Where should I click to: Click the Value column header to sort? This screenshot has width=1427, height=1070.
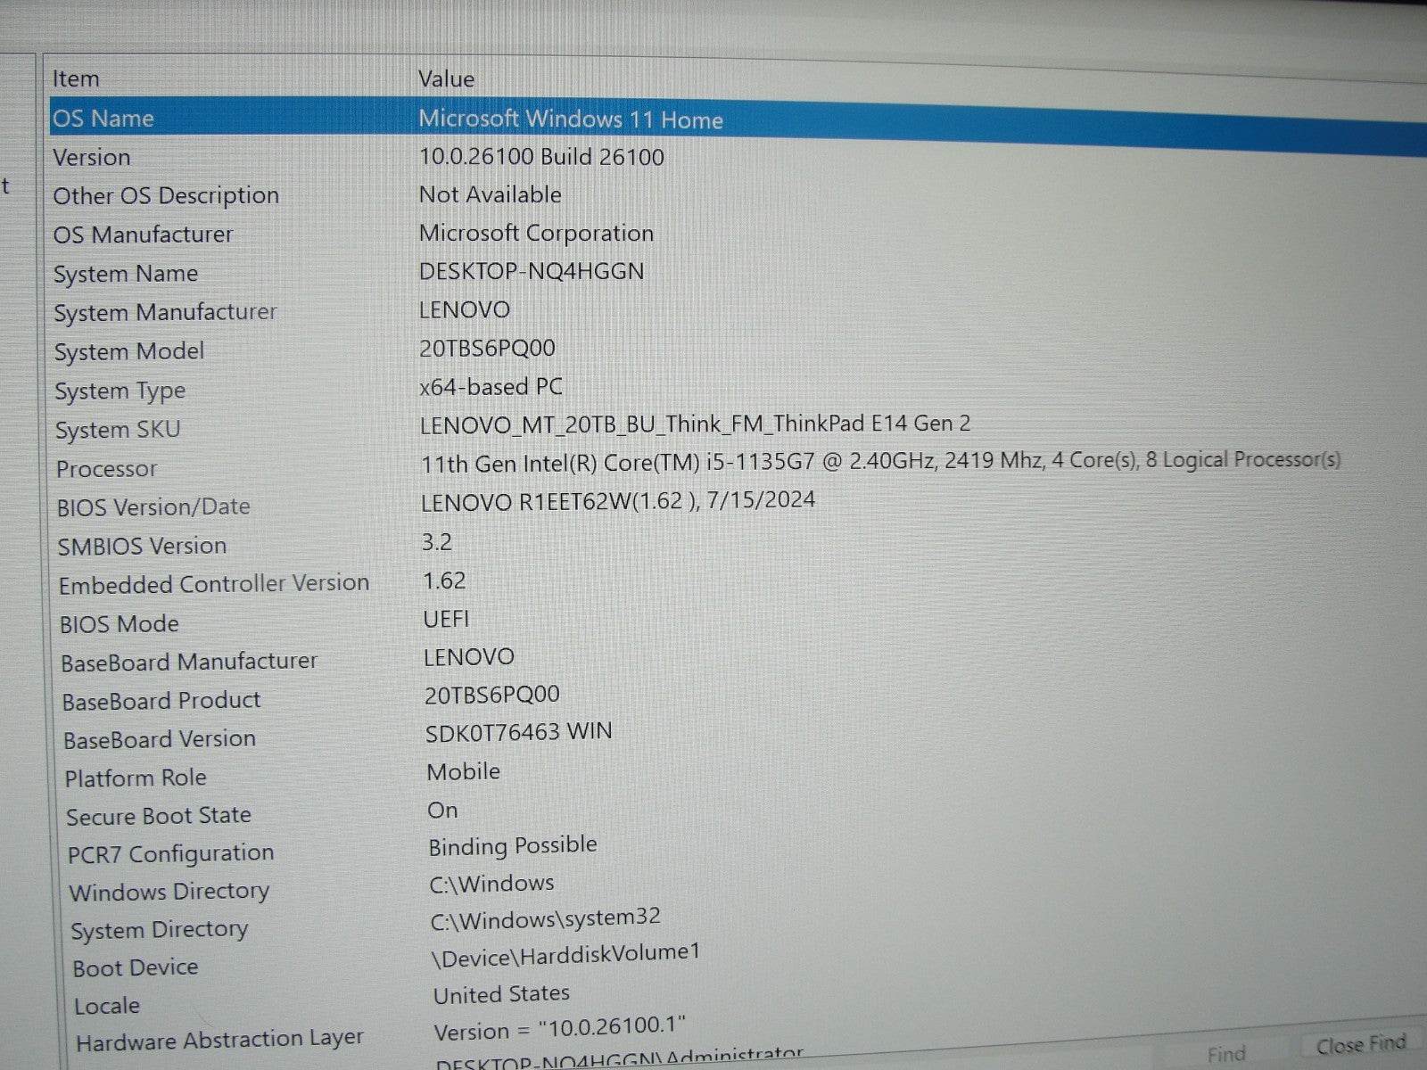[446, 78]
